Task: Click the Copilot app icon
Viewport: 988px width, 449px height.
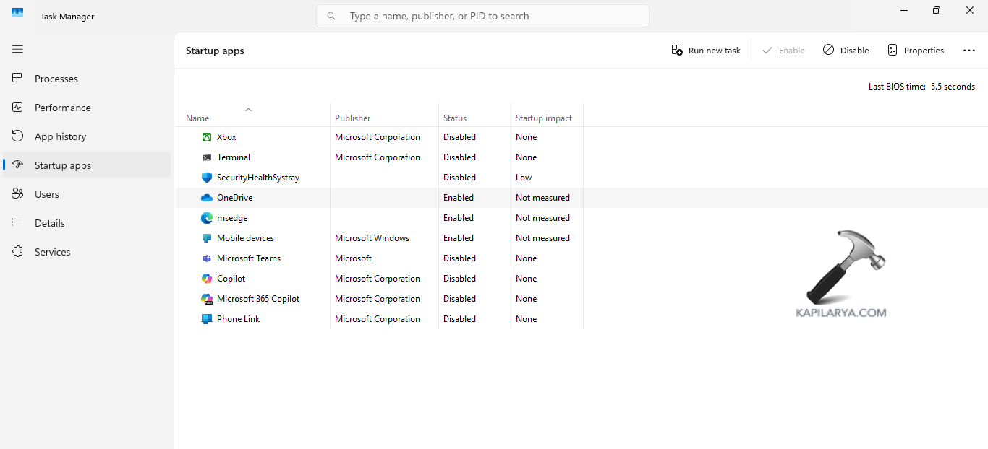Action: [x=206, y=278]
